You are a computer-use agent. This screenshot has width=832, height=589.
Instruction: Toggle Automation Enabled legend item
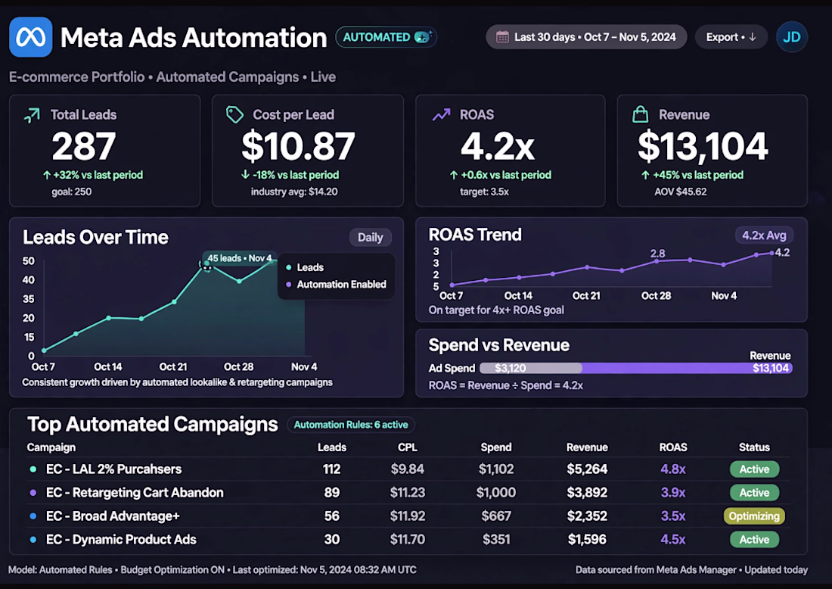tap(336, 284)
